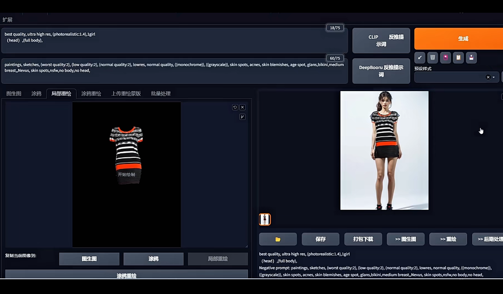Expand the 预设样式 dropdown arrow
The image size is (503, 294).
coord(494,77)
